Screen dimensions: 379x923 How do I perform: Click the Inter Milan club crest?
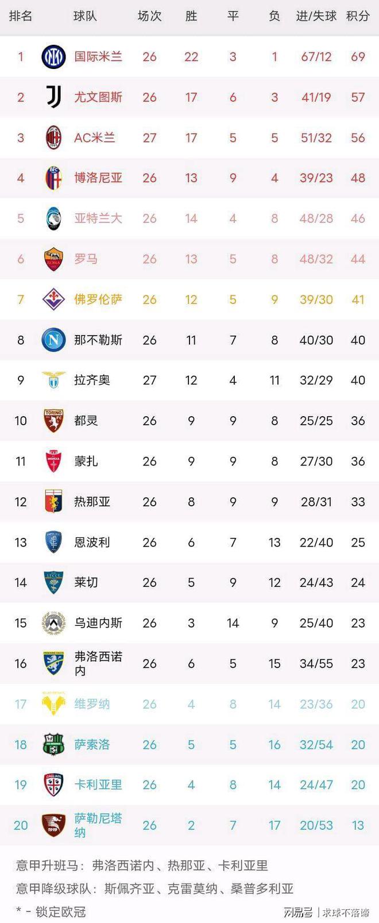coord(53,56)
